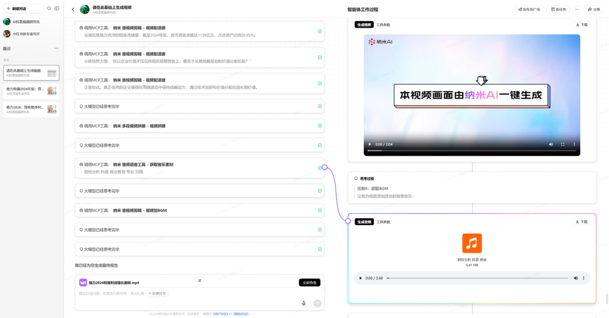Switch to 工具参数 tab in audio card
This screenshot has height=318, width=609.
tap(383, 222)
